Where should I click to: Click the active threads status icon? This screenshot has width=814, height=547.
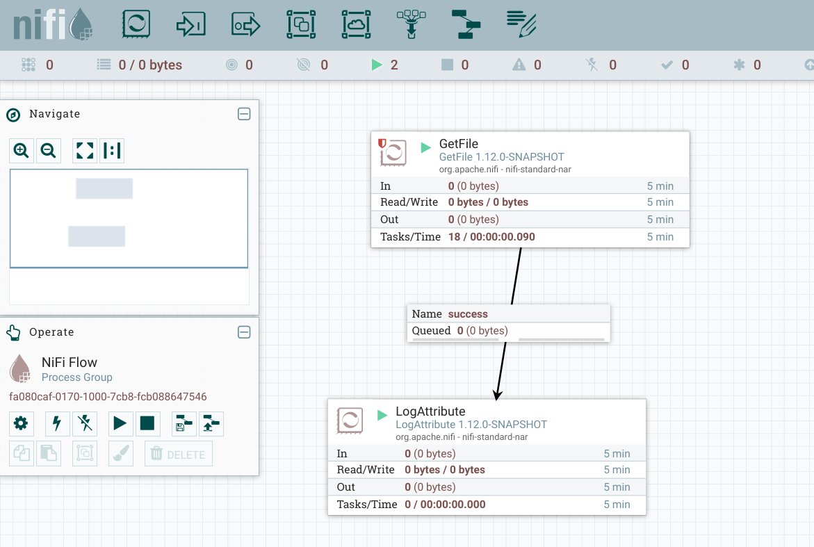pyautogui.click(x=29, y=65)
